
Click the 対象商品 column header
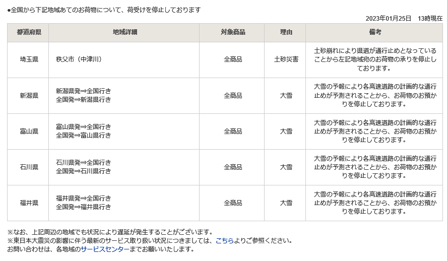(232, 32)
